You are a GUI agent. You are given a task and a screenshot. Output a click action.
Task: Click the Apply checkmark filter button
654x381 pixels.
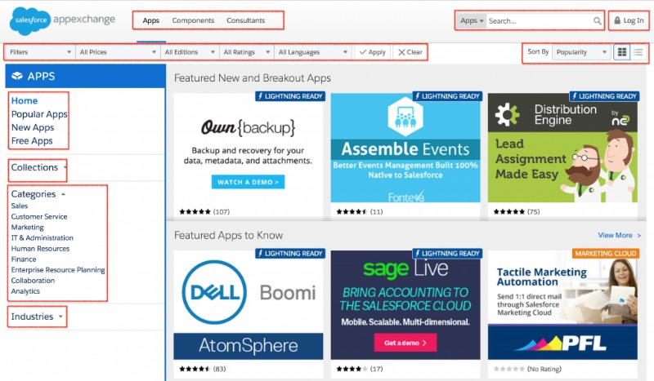[x=372, y=52]
